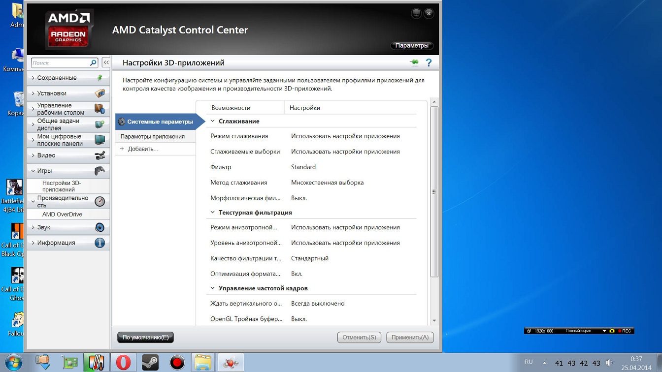This screenshot has width=662, height=372.
Task: Open Windows Explorer from the taskbar
Action: click(203, 363)
